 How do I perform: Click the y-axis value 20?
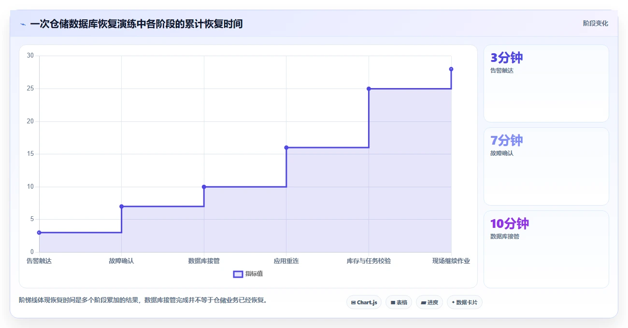click(30, 121)
